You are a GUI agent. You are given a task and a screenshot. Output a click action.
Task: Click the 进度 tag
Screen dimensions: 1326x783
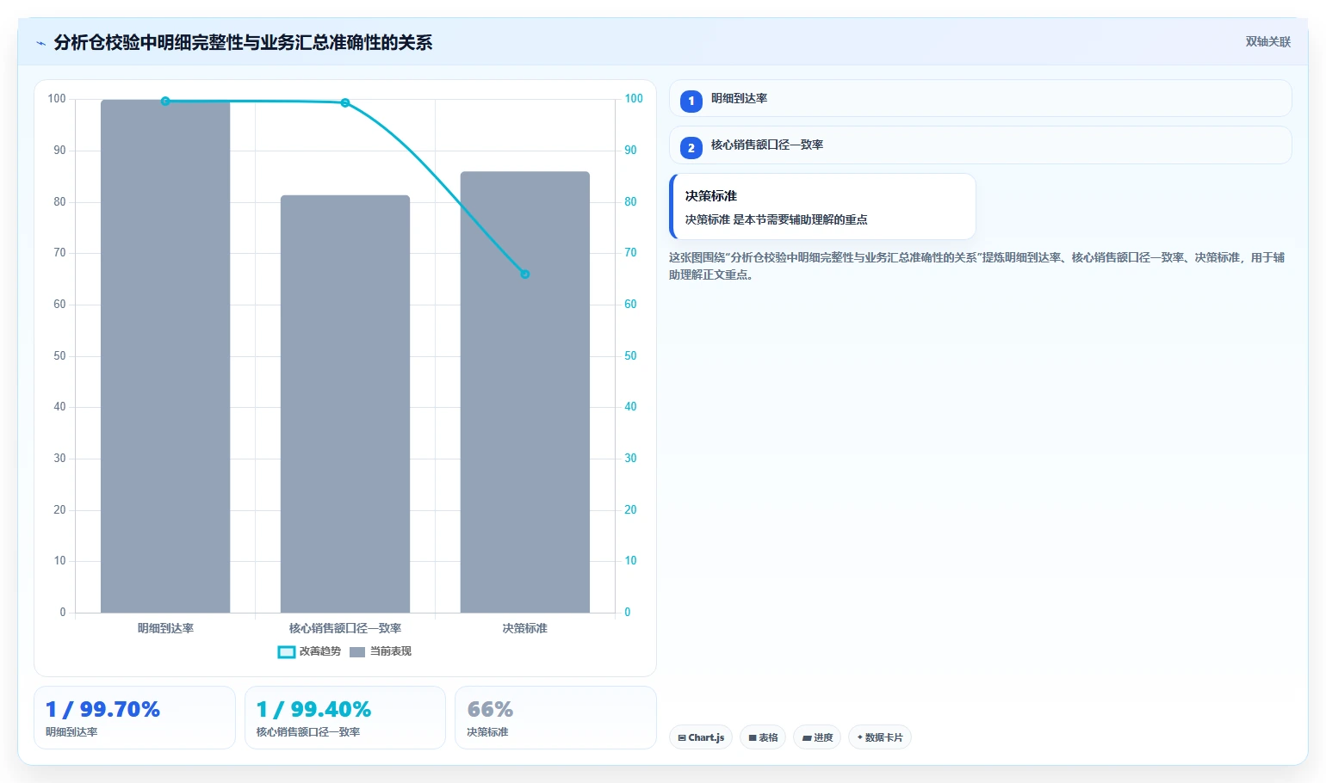click(817, 737)
